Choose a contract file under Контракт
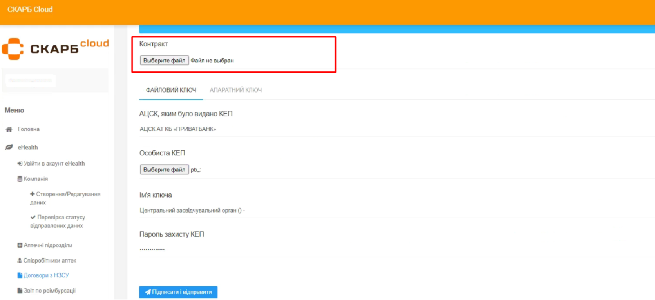This screenshot has height=300, width=655. [x=164, y=61]
